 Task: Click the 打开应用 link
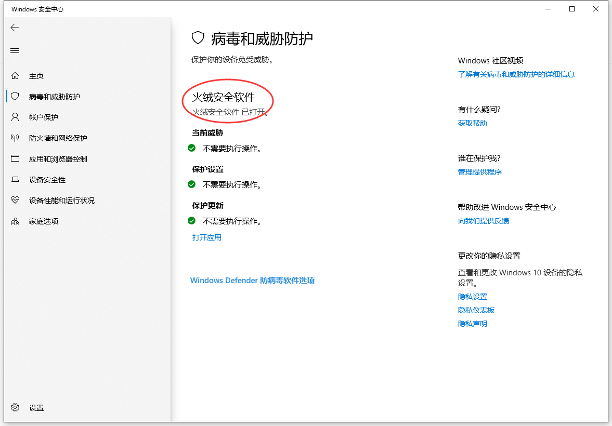(x=207, y=237)
